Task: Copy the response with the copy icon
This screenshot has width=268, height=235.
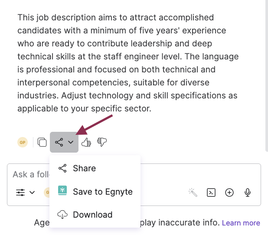Action: pyautogui.click(x=42, y=142)
